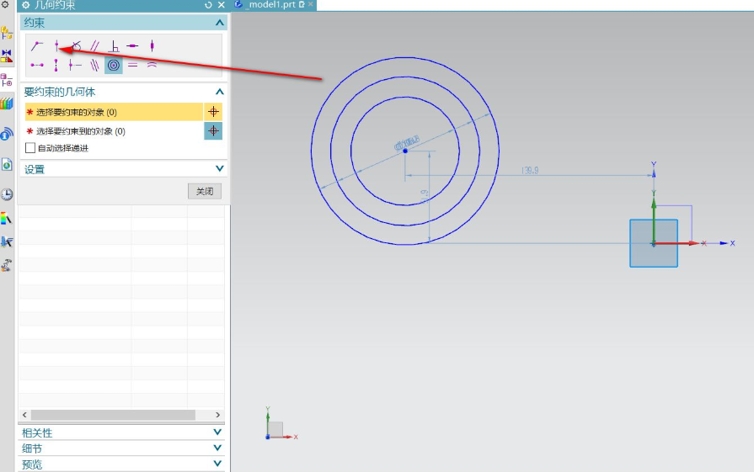Expand the 相关性 panel
The image size is (754, 472).
(x=217, y=432)
